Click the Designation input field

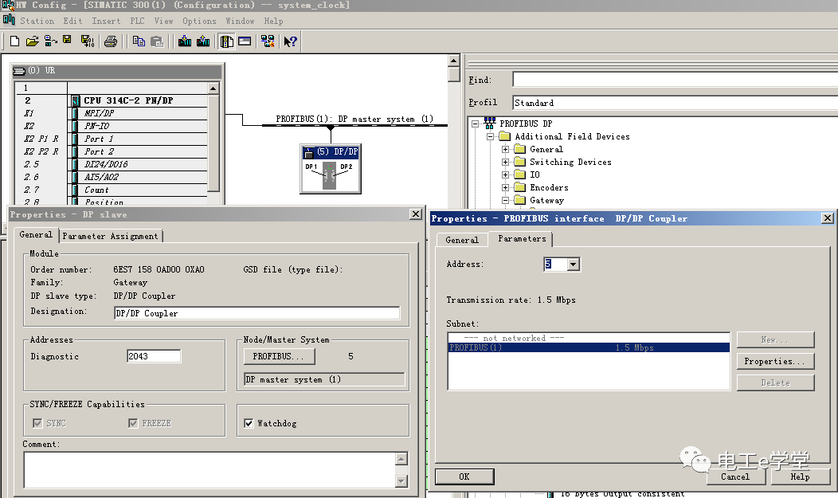(257, 313)
